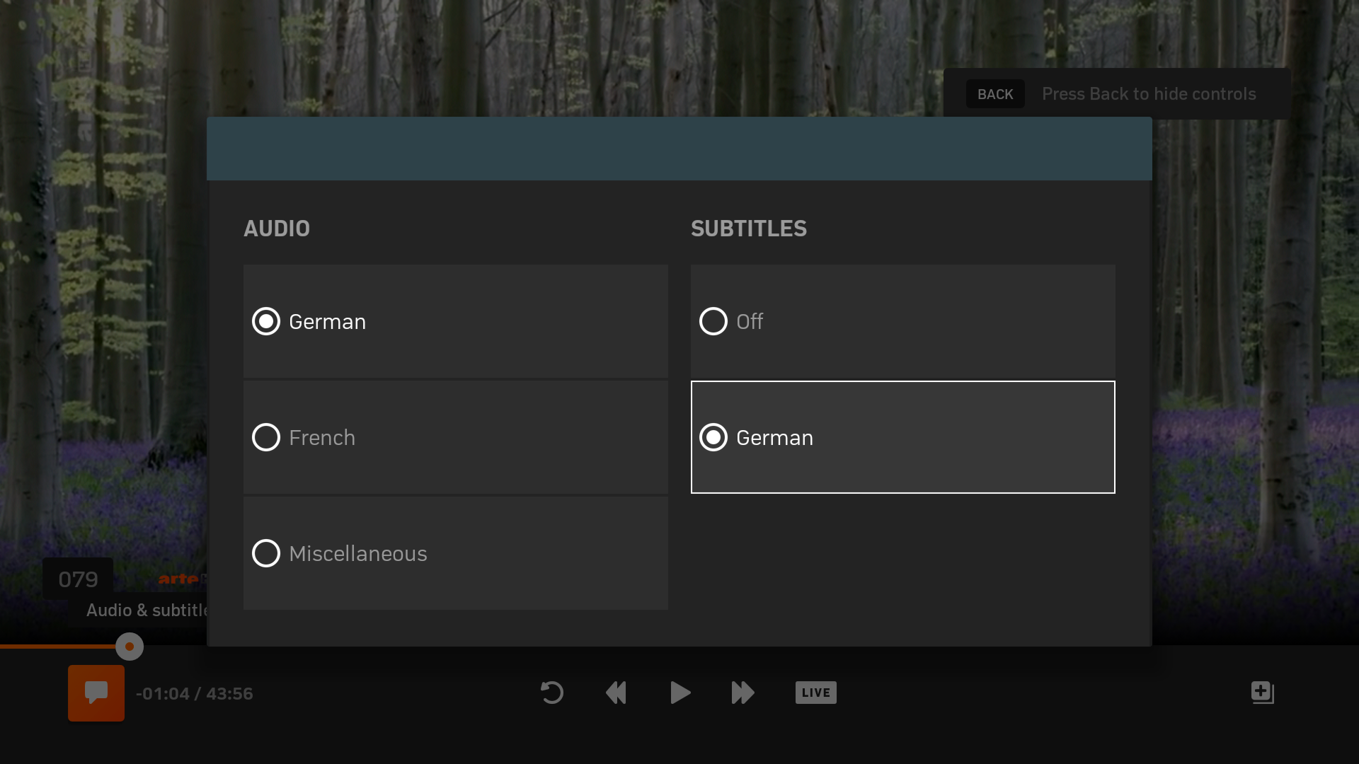Click the SUBTITLES section heading
Image resolution: width=1359 pixels, height=764 pixels.
point(749,228)
